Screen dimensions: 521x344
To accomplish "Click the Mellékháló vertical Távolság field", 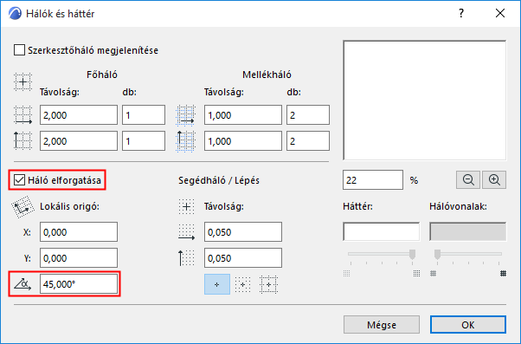I will tap(243, 140).
